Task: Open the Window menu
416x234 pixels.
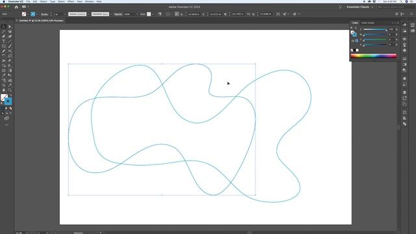Action: pos(89,1)
